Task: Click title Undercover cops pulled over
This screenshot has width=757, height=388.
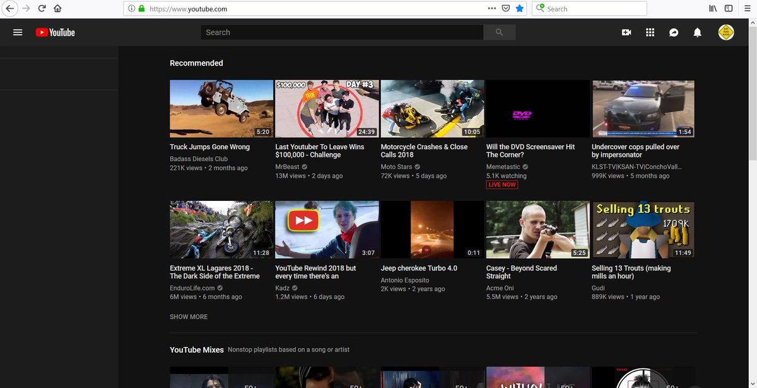Action: click(x=635, y=151)
